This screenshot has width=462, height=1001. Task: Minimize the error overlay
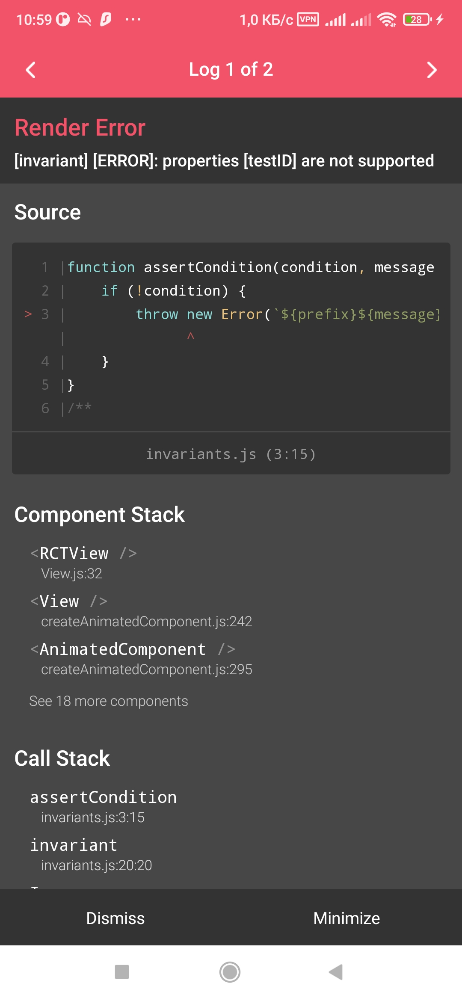(x=346, y=918)
